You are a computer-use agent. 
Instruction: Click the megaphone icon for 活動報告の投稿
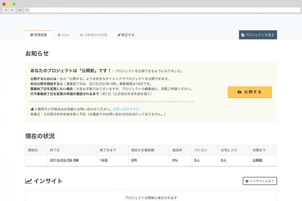(82, 35)
